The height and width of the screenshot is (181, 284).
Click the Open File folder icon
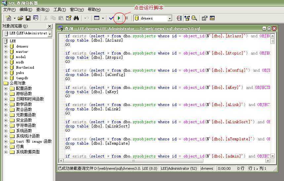20,18
